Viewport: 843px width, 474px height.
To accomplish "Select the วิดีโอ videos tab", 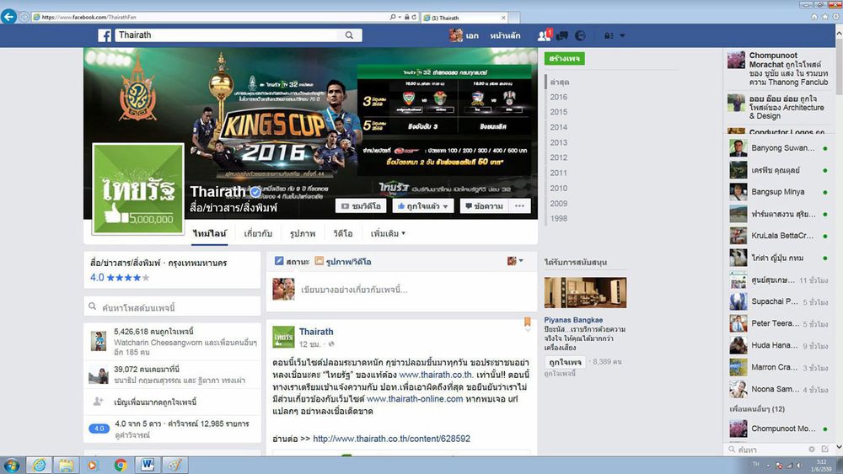I will coord(343,233).
